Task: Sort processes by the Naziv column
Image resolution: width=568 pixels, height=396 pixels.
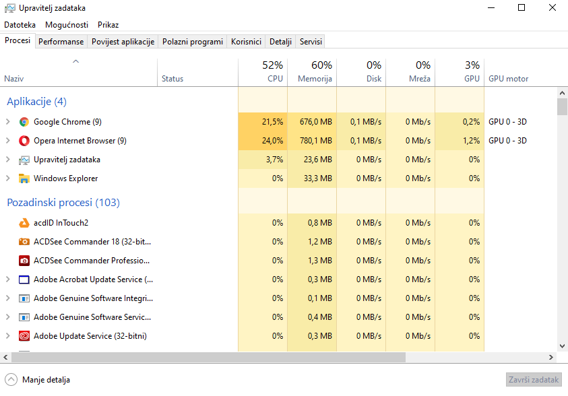Action: tap(79, 72)
